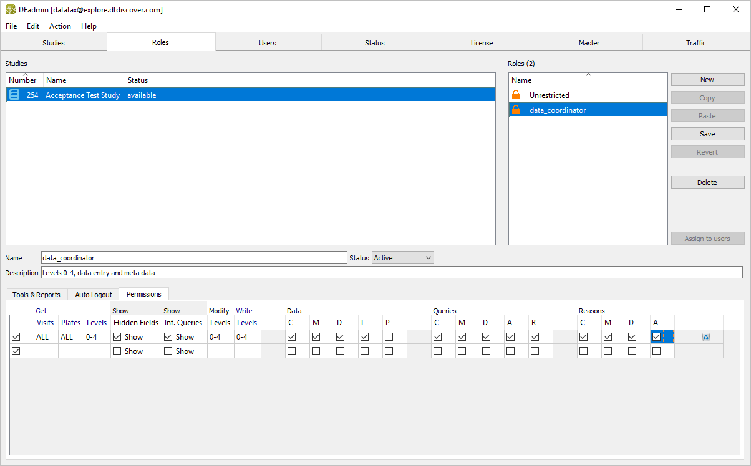Enable Data P checkbox in the first row
Screen dimensions: 751x466
[389, 337]
